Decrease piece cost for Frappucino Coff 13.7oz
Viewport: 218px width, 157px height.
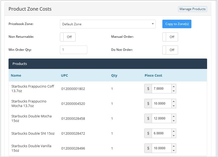[x=174, y=91]
